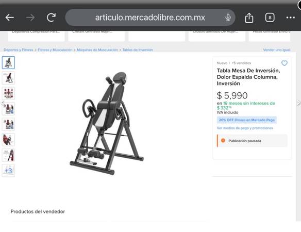Click the browser forward arrow
The width and height of the screenshot is (301, 232).
[30, 18]
